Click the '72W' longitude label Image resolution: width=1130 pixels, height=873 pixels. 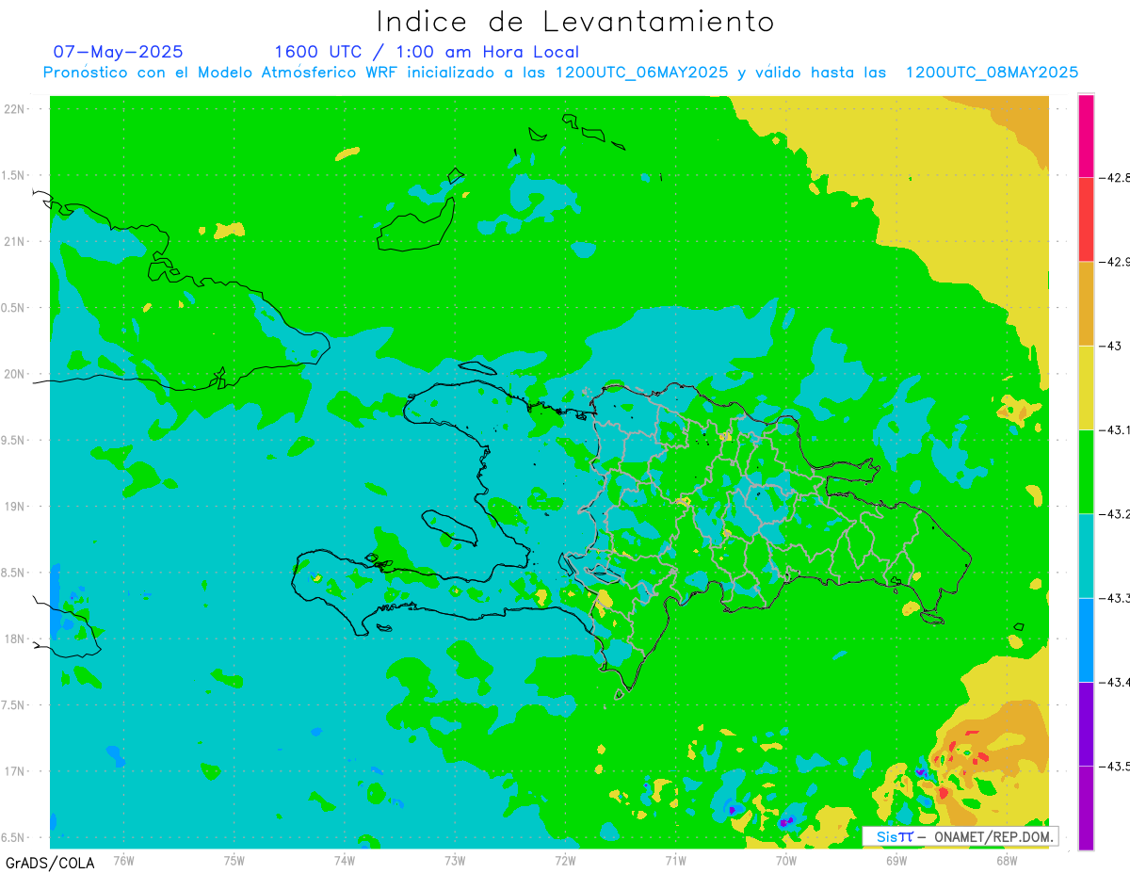[565, 860]
